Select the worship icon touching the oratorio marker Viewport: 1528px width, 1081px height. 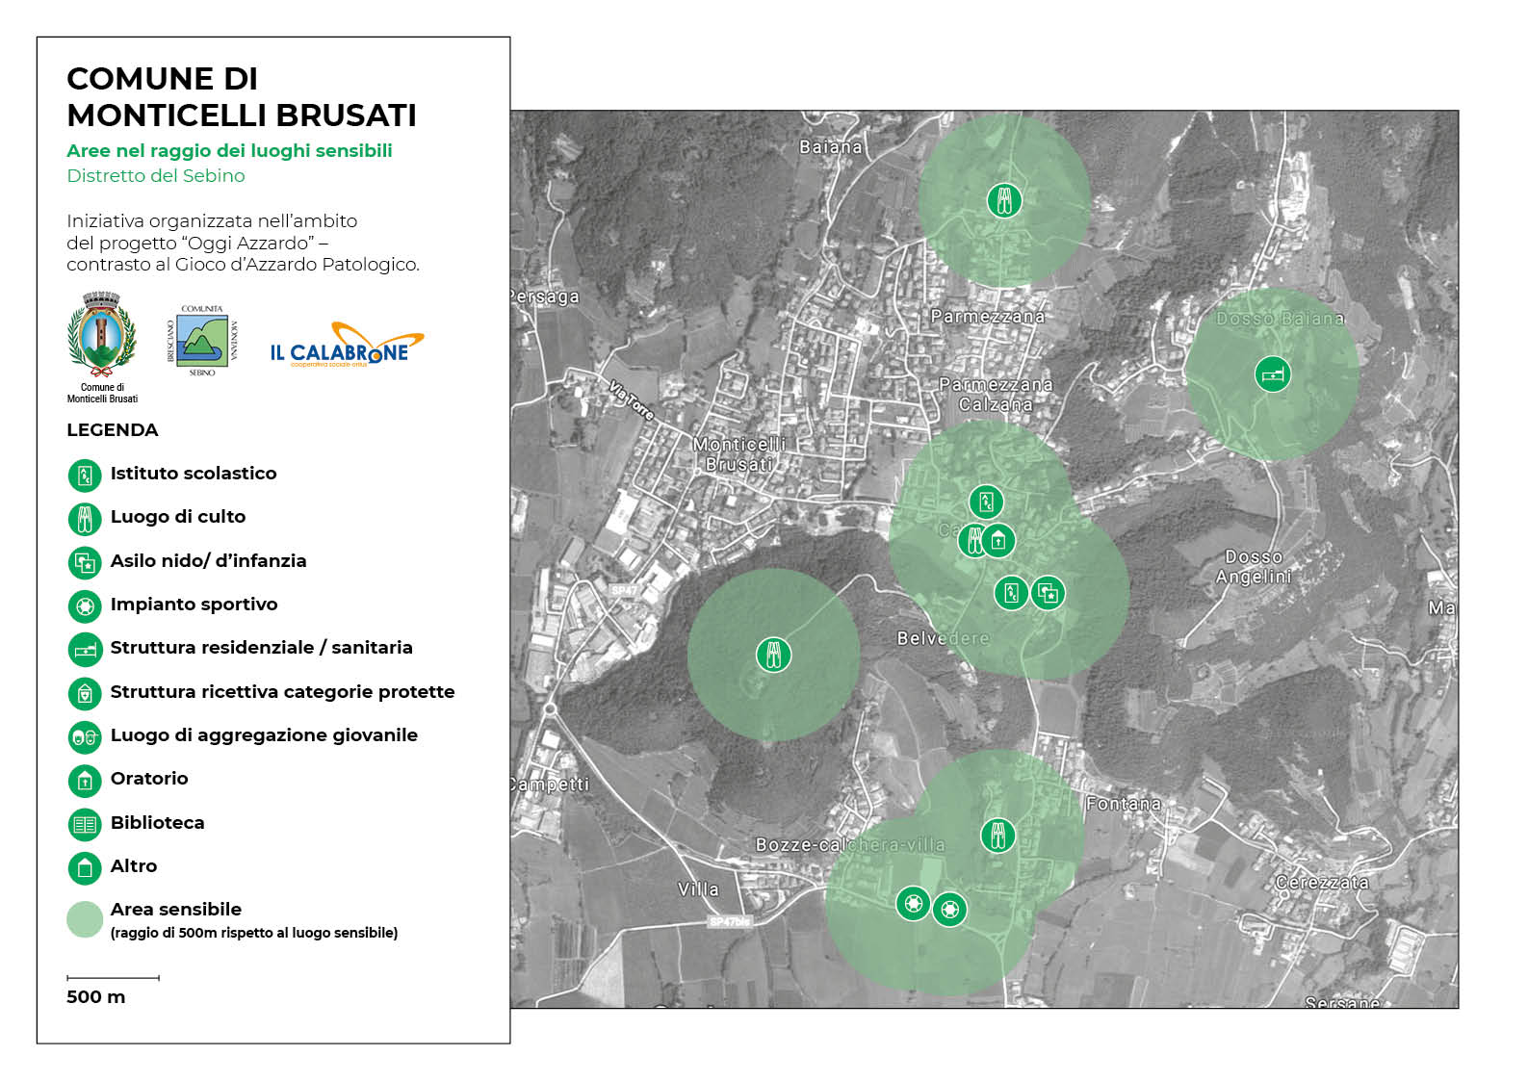(971, 540)
